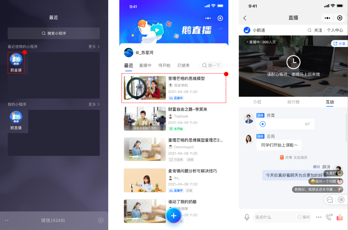Screen dimensions: 348x230
Task: Click the 搜一下 search box
Action: coord(211,65)
